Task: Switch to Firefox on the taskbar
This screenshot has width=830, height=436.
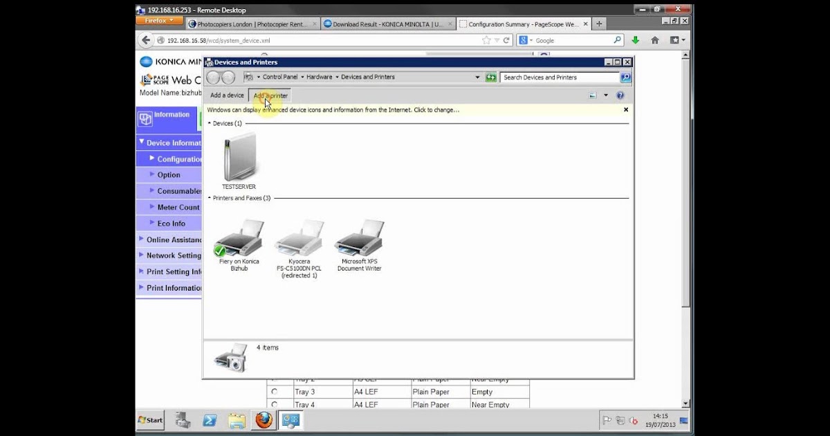Action: (264, 420)
